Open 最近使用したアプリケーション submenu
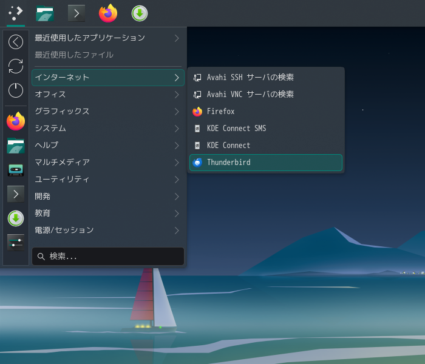The height and width of the screenshot is (364, 425). click(x=108, y=38)
